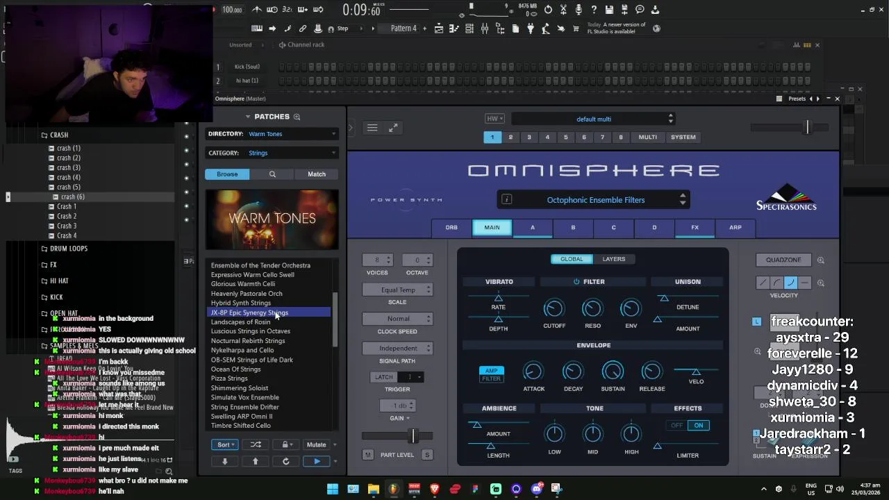Open the MULTI tab
The image size is (889, 500).
pos(647,137)
